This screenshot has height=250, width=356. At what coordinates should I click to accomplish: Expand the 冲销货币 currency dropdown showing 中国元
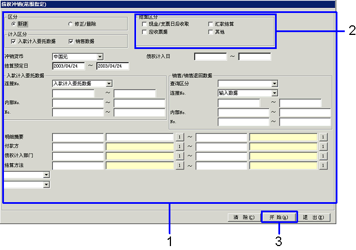click(100, 56)
